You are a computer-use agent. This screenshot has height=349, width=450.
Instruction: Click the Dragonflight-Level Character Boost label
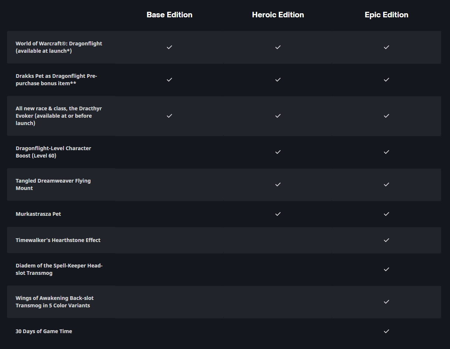tap(53, 152)
